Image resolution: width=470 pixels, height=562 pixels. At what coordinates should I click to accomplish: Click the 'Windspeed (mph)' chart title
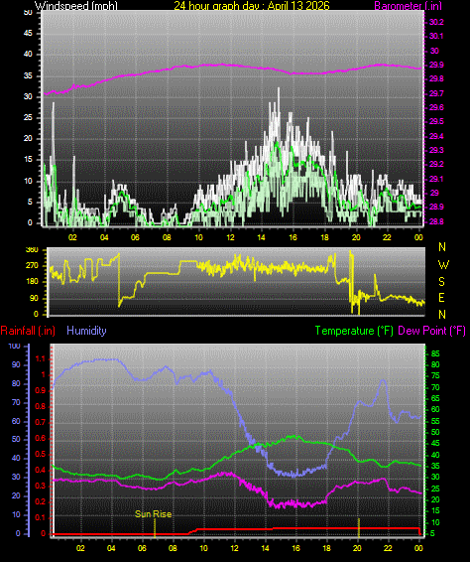pyautogui.click(x=76, y=5)
